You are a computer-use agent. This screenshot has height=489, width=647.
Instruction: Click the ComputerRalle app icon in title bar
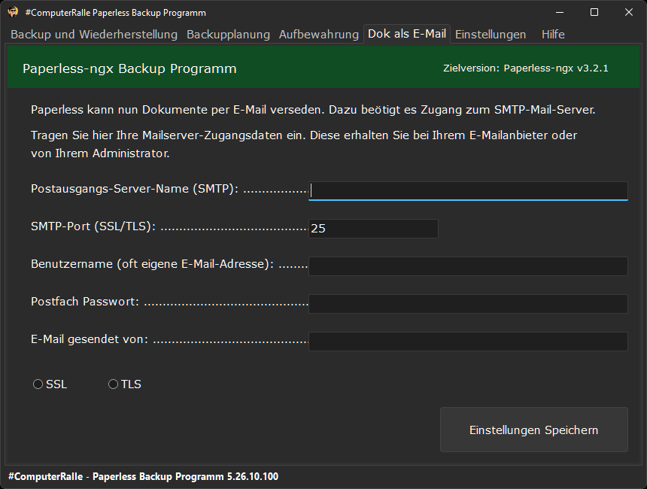14,12
